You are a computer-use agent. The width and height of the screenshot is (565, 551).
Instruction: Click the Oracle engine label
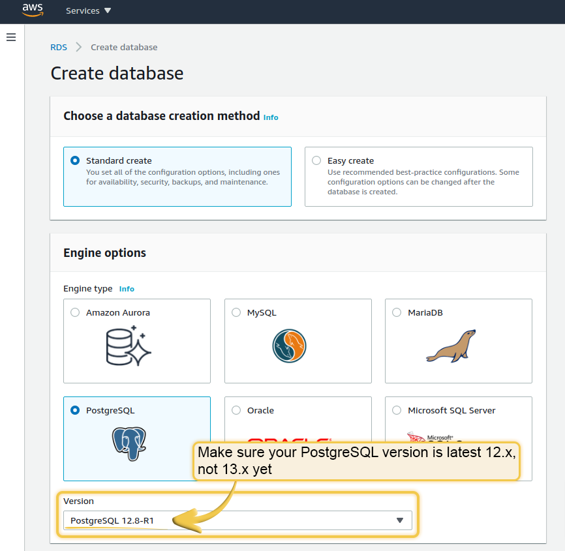260,410
